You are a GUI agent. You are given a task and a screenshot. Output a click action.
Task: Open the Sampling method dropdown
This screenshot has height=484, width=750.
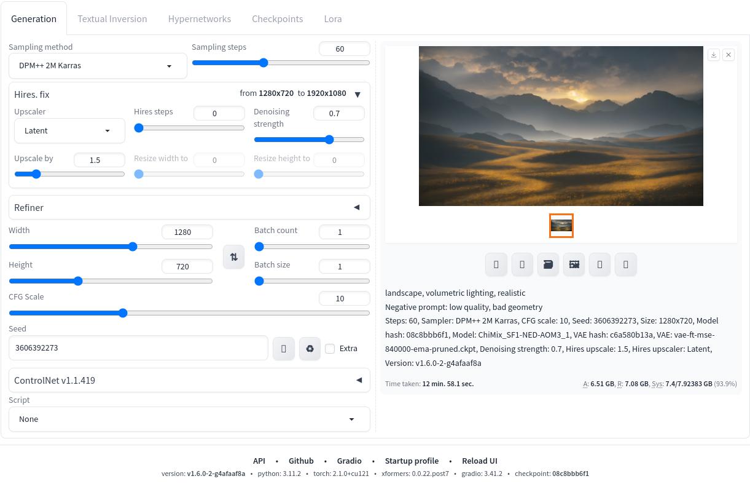click(98, 66)
